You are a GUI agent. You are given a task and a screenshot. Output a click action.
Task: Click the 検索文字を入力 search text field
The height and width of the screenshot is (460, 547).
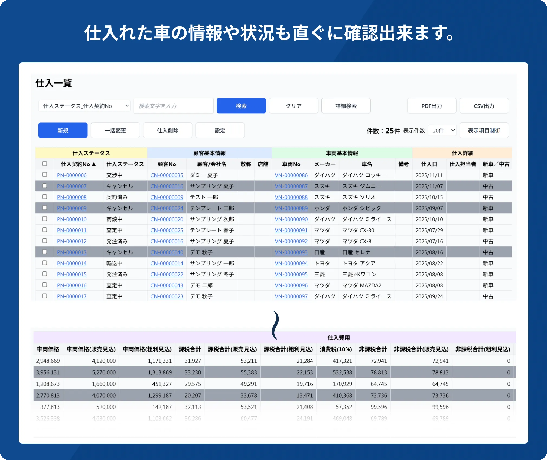pyautogui.click(x=173, y=106)
